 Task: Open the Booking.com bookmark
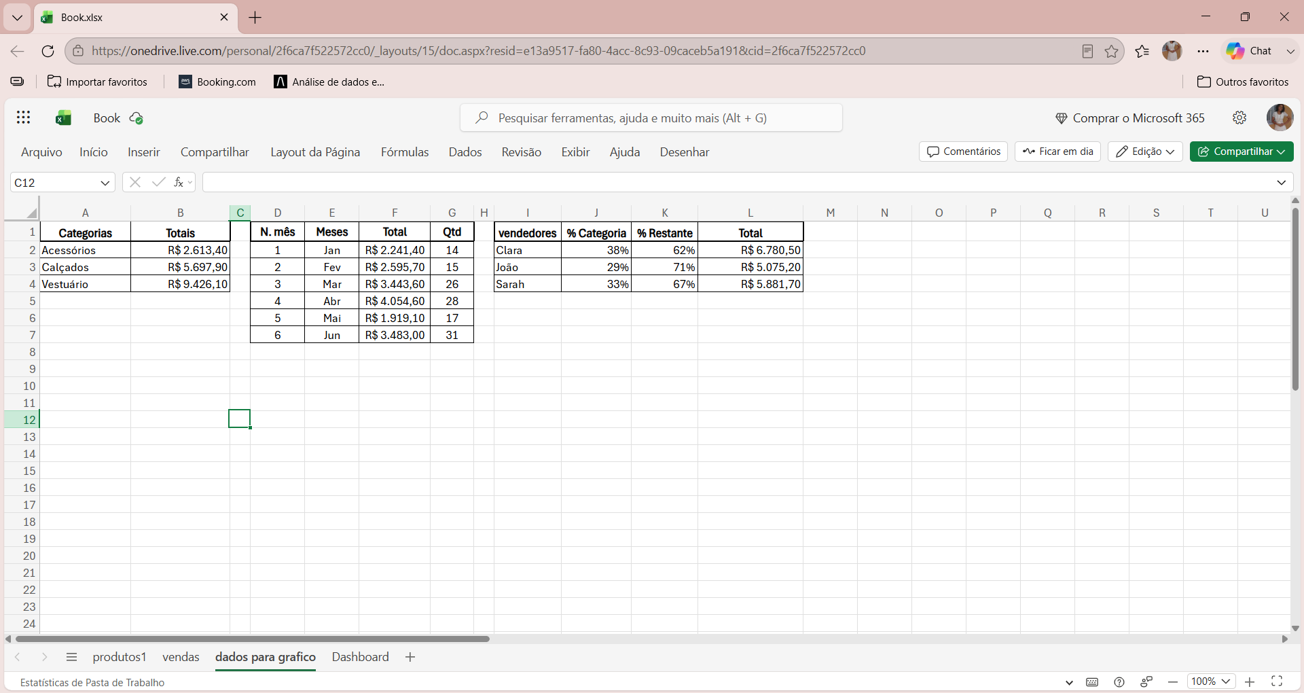pyautogui.click(x=217, y=82)
